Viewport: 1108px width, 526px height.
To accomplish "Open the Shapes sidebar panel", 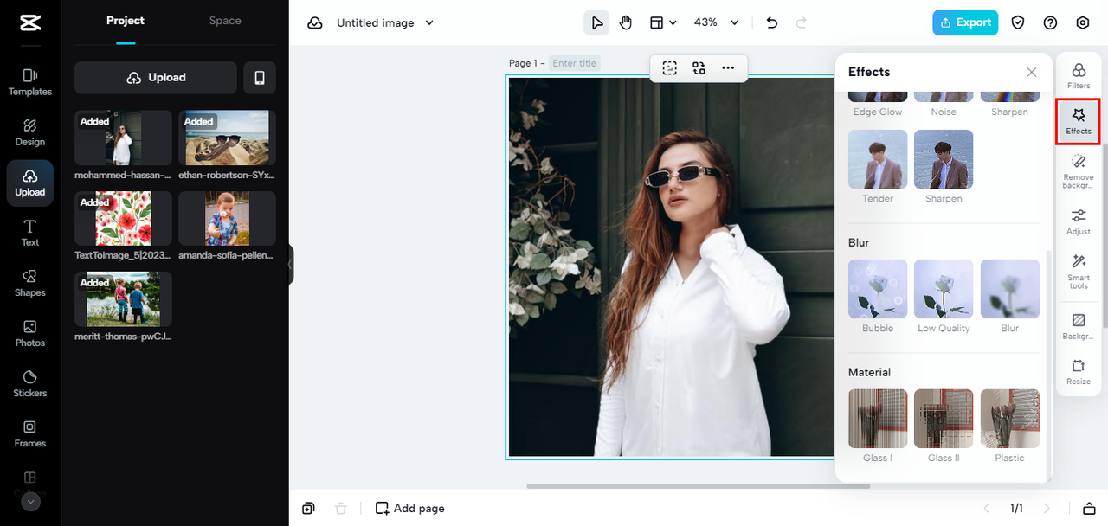I will (30, 283).
